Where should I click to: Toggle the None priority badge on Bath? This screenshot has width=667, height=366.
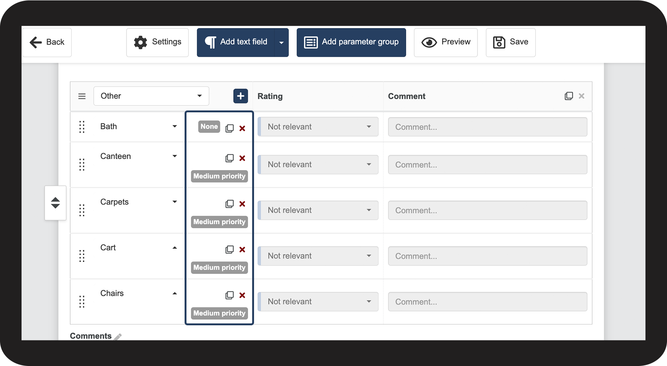[x=209, y=127]
